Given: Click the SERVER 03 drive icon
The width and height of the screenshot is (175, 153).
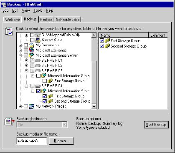Looking at the screenshot, I should pyautogui.click(x=38, y=71).
